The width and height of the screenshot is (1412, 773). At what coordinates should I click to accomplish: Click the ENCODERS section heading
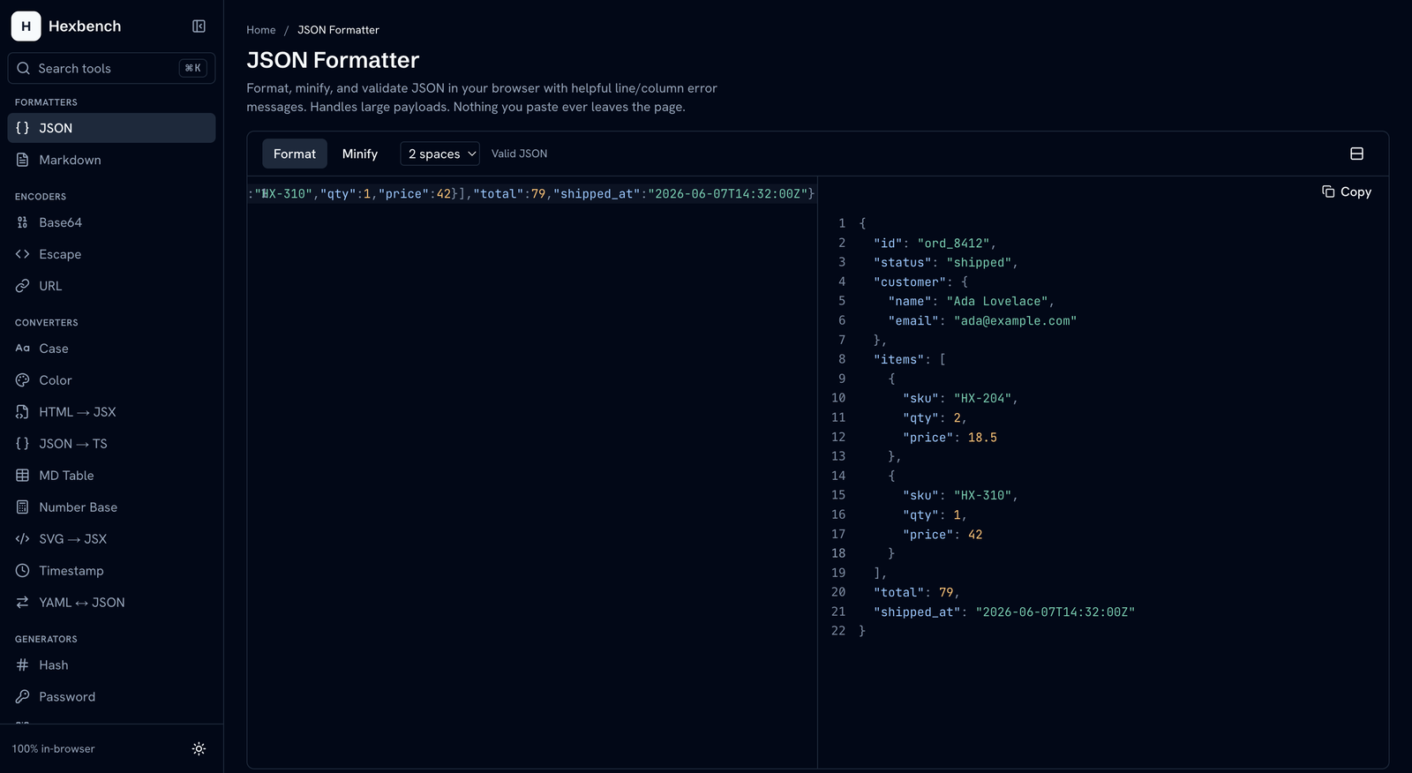41,197
